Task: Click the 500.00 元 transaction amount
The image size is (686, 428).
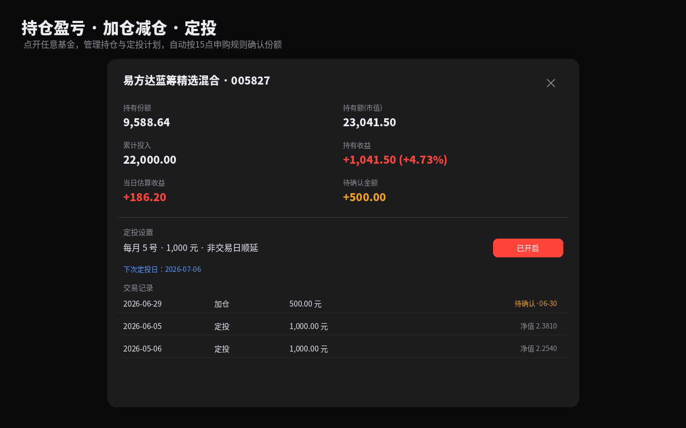Action: coord(305,304)
